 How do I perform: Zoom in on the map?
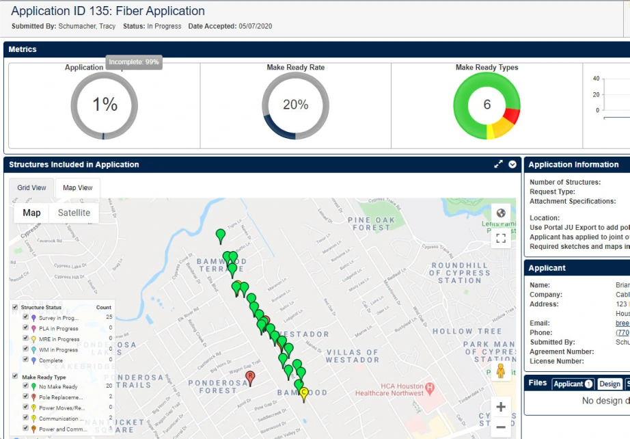[501, 407]
